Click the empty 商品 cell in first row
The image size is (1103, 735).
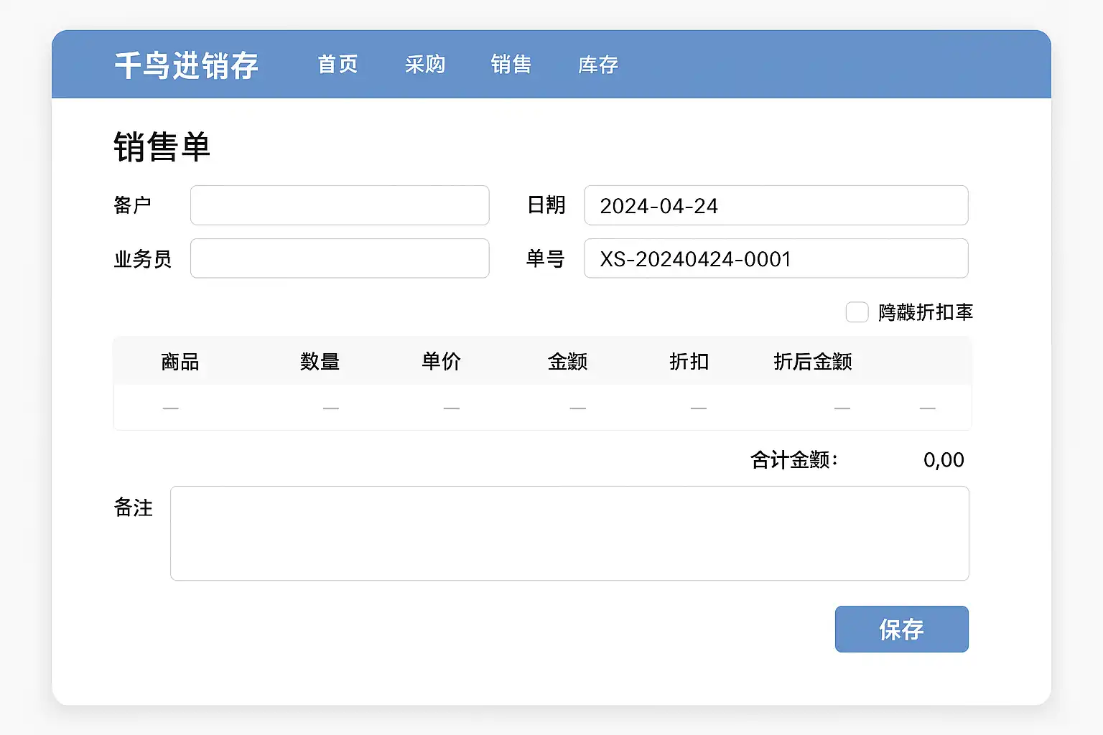pos(171,408)
